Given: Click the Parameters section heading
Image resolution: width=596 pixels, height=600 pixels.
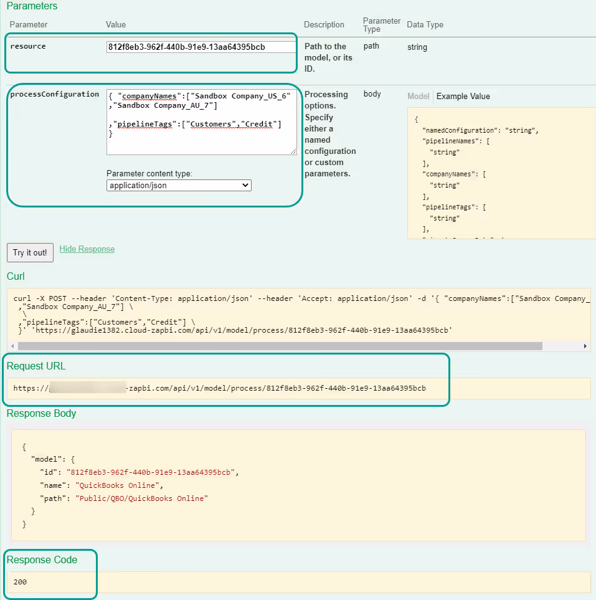Looking at the screenshot, I should tap(32, 6).
